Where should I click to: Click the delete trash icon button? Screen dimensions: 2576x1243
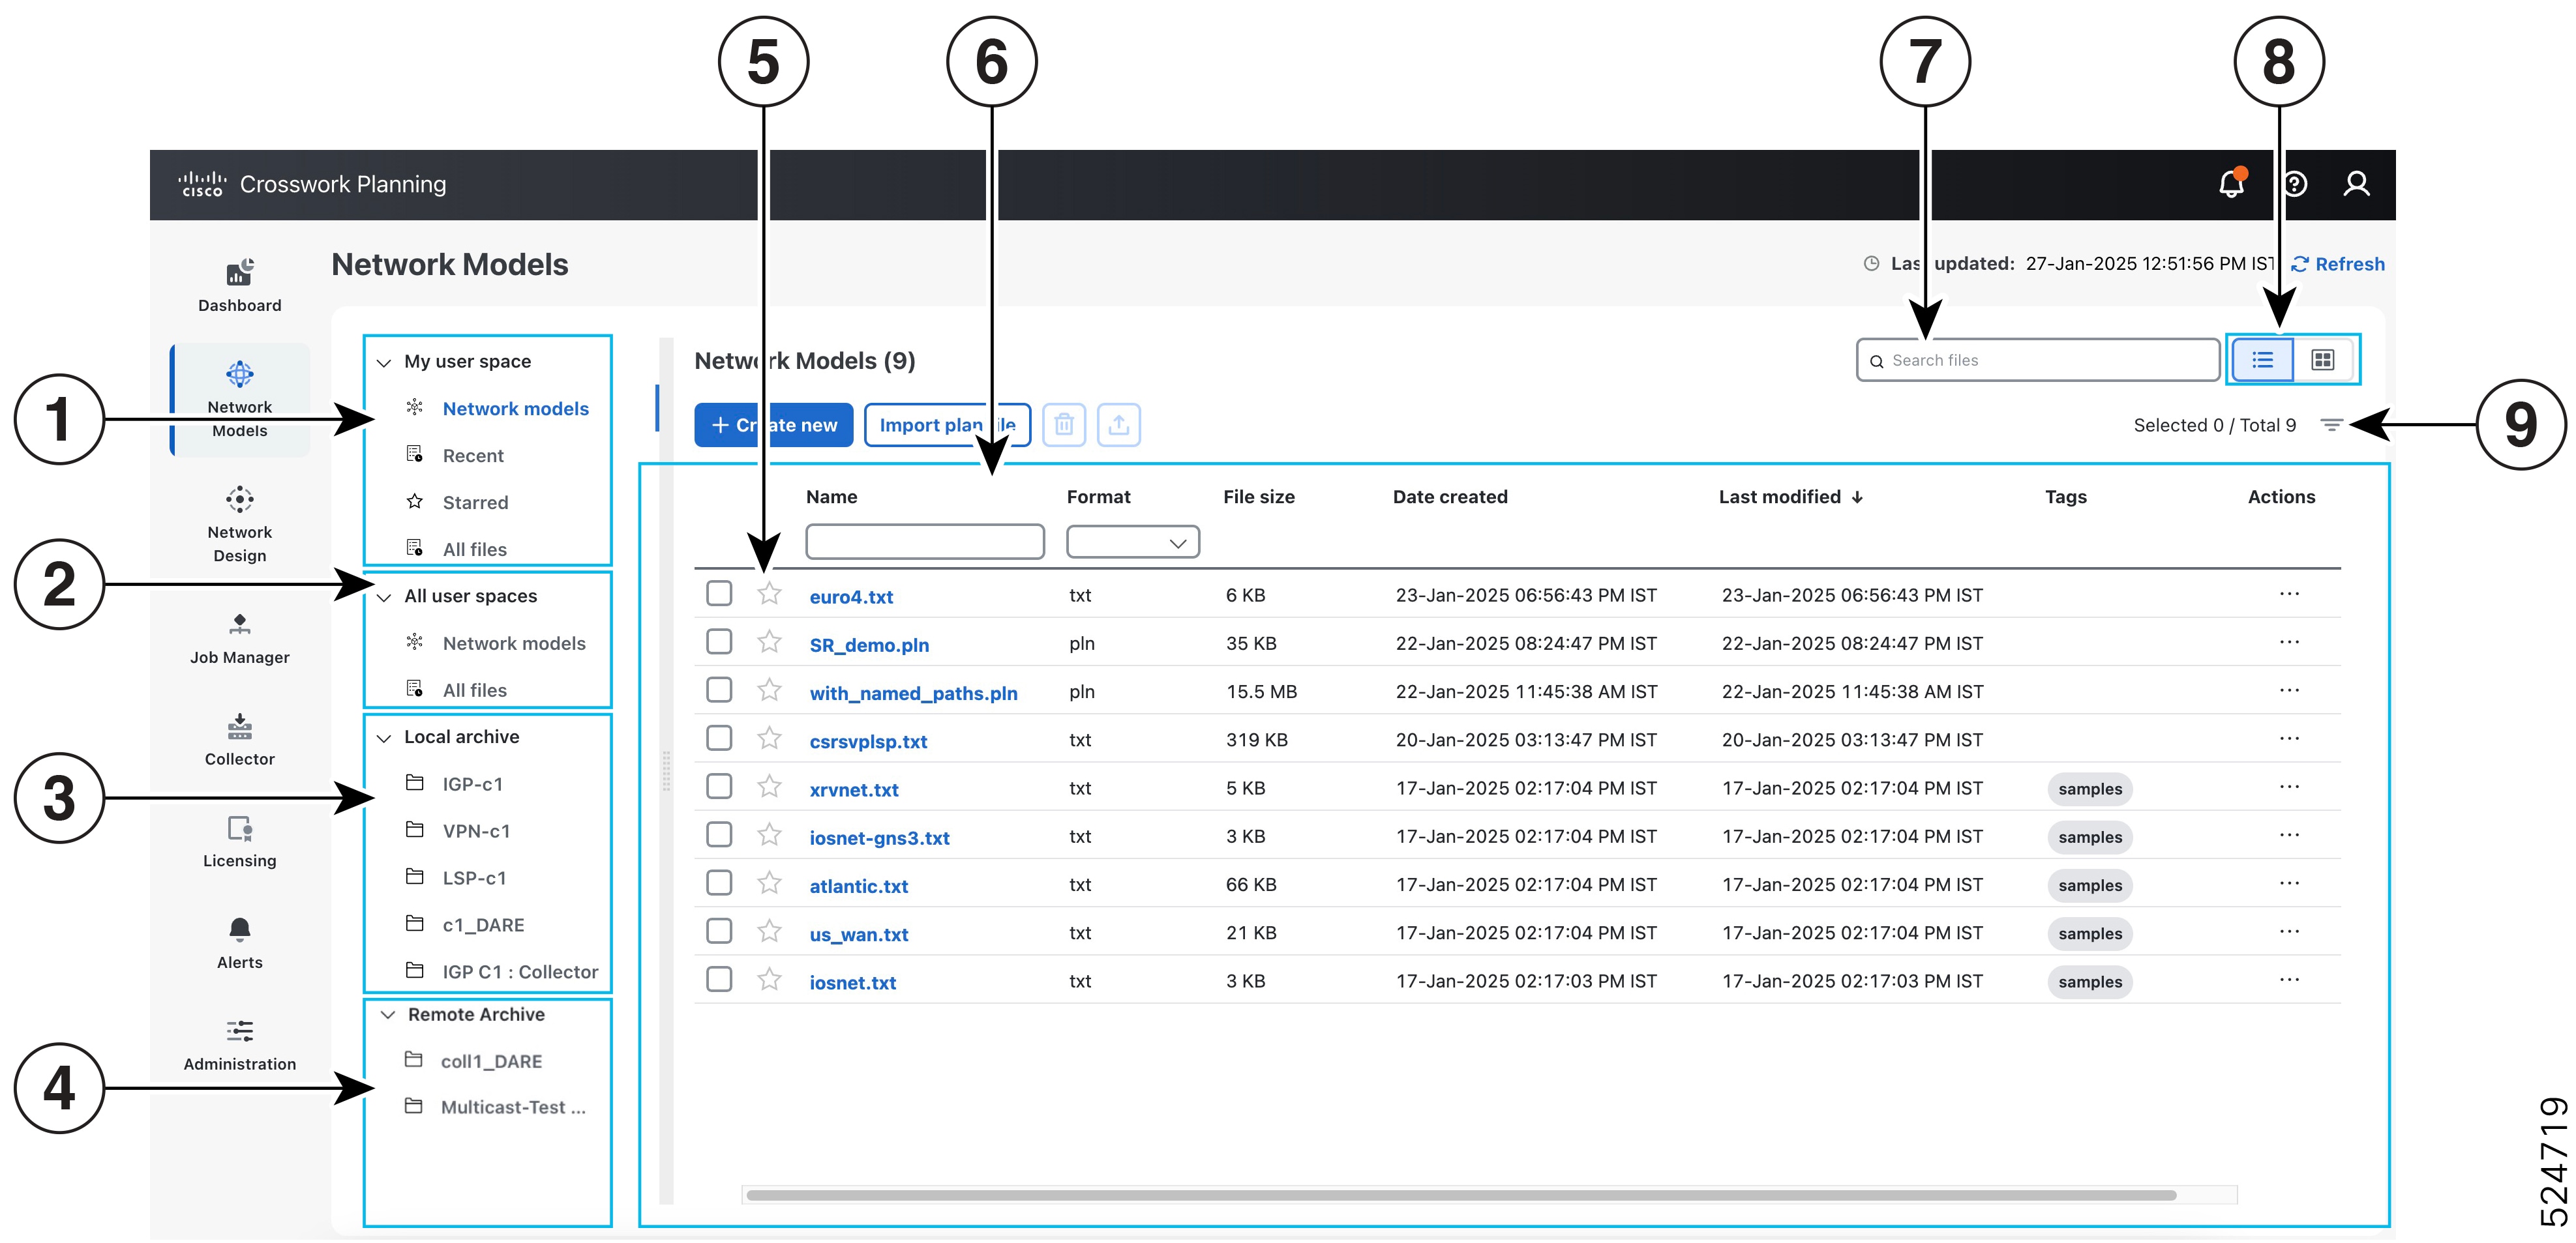pyautogui.click(x=1064, y=425)
